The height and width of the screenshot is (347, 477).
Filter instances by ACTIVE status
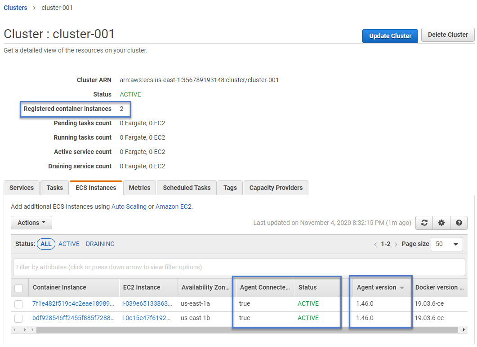click(69, 244)
